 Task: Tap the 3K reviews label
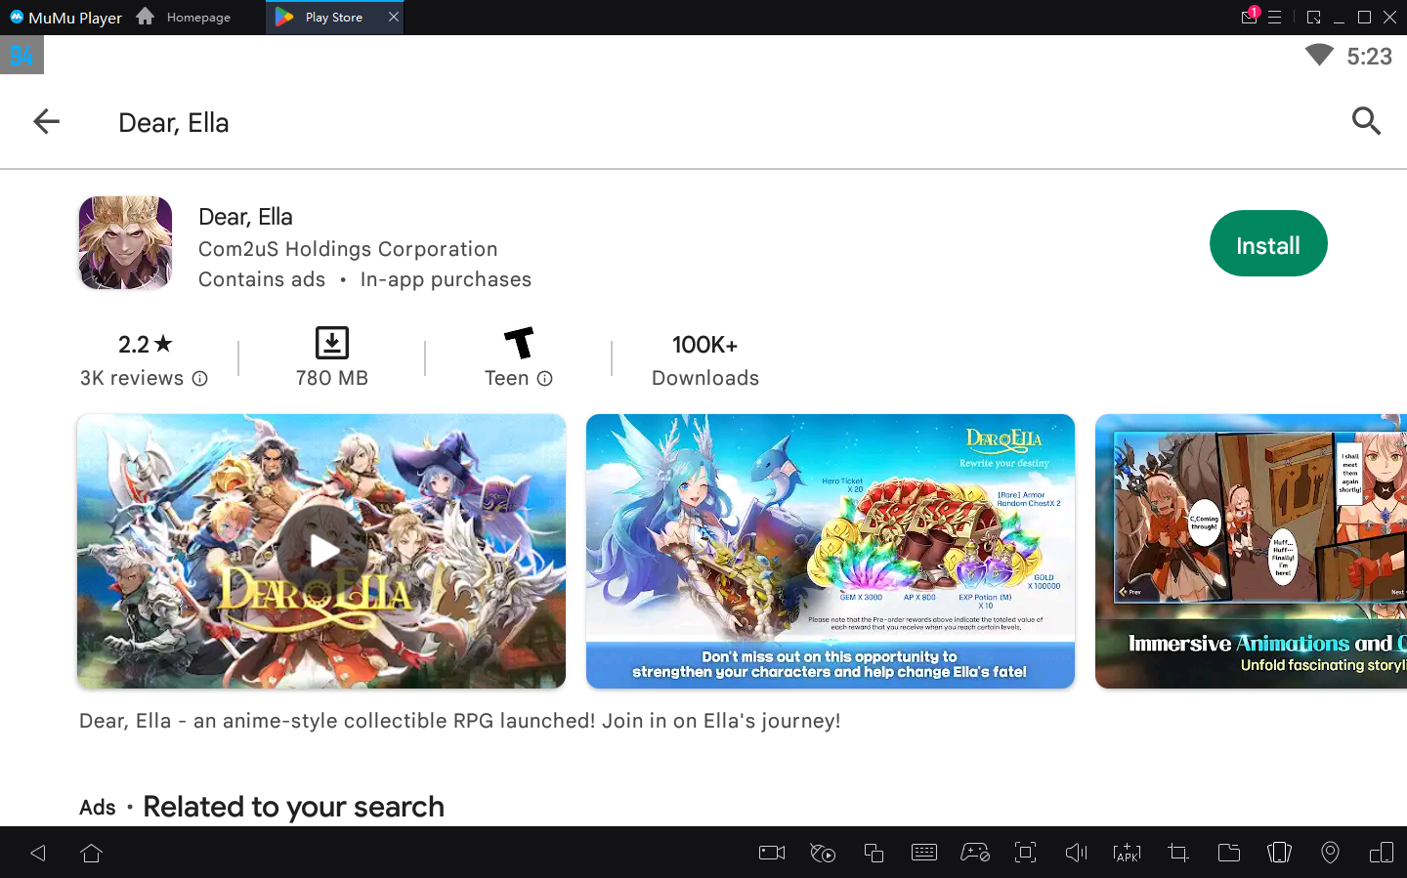[x=132, y=378]
